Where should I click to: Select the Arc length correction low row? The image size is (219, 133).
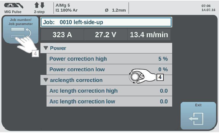click(x=109, y=101)
